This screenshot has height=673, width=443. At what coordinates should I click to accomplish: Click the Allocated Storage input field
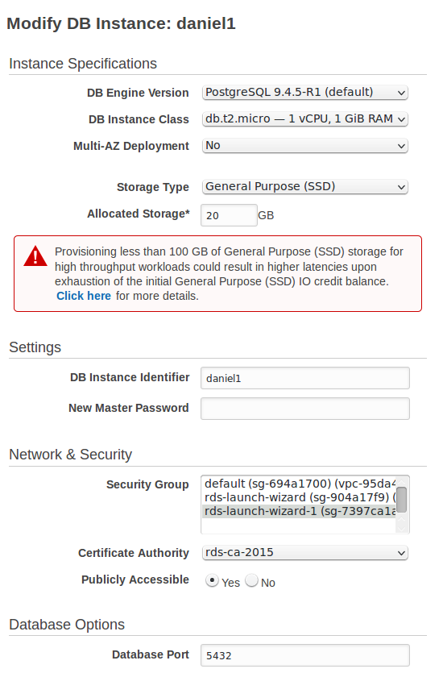(229, 215)
